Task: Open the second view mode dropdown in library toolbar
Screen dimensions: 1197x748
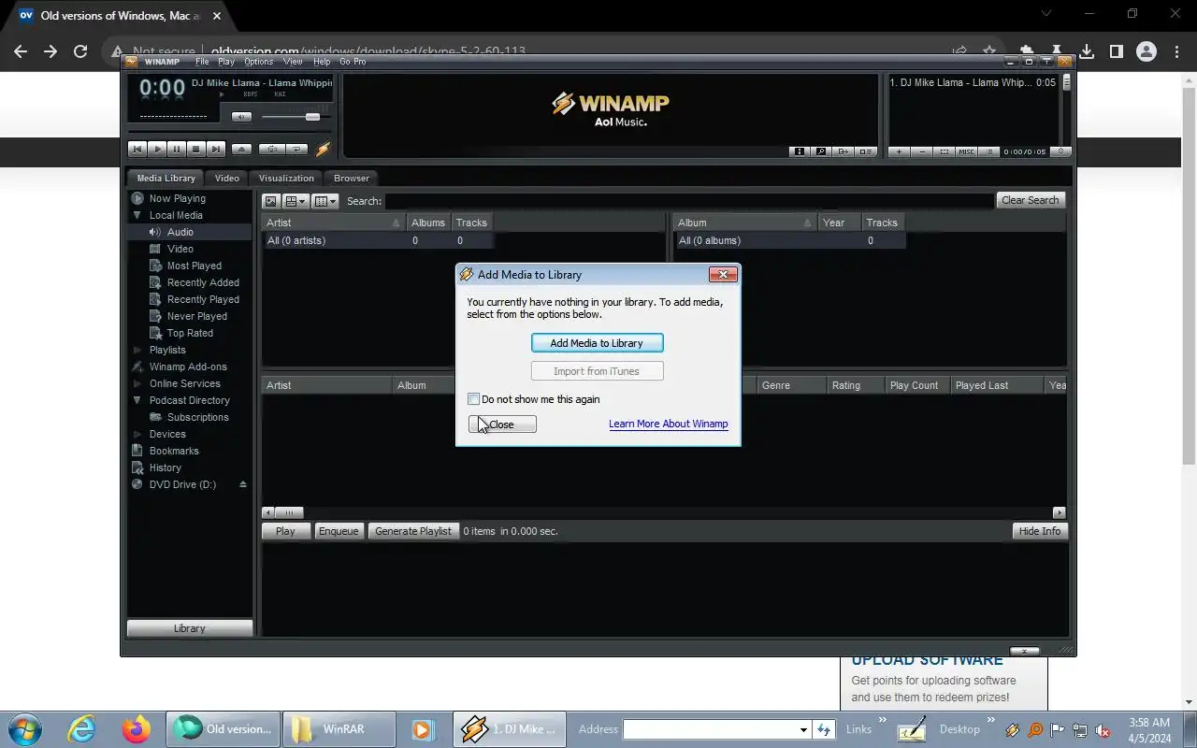Action: [296, 201]
